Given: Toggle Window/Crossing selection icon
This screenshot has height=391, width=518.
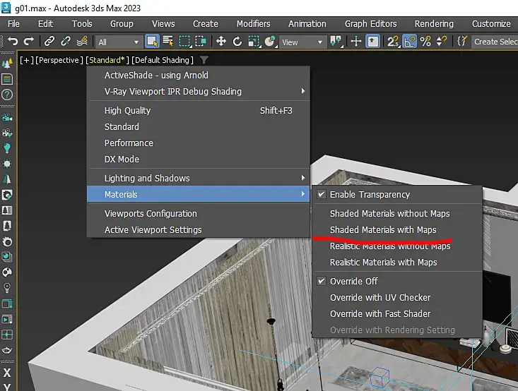Looking at the screenshot, I should [x=201, y=42].
